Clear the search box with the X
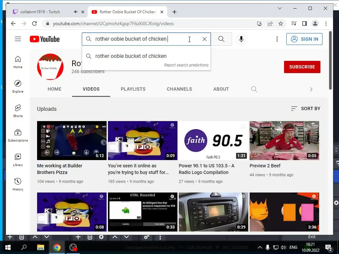 [204, 39]
